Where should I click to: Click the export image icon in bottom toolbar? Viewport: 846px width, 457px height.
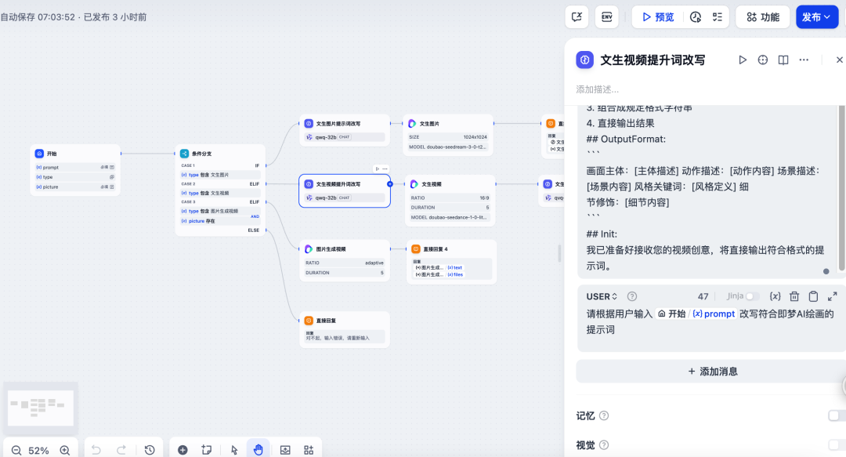coord(285,450)
